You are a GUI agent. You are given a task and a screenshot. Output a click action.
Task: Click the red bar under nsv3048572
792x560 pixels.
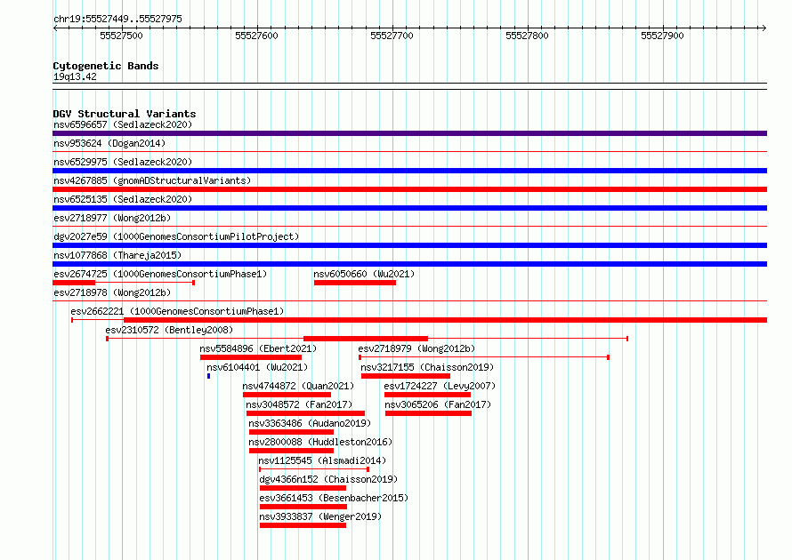[x=305, y=413]
